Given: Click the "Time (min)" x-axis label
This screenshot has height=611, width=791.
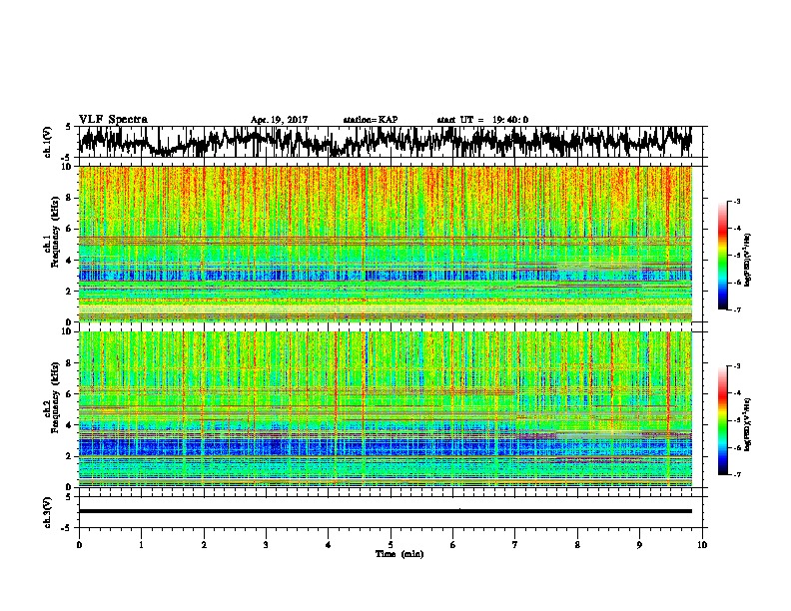Looking at the screenshot, I should [x=399, y=554].
